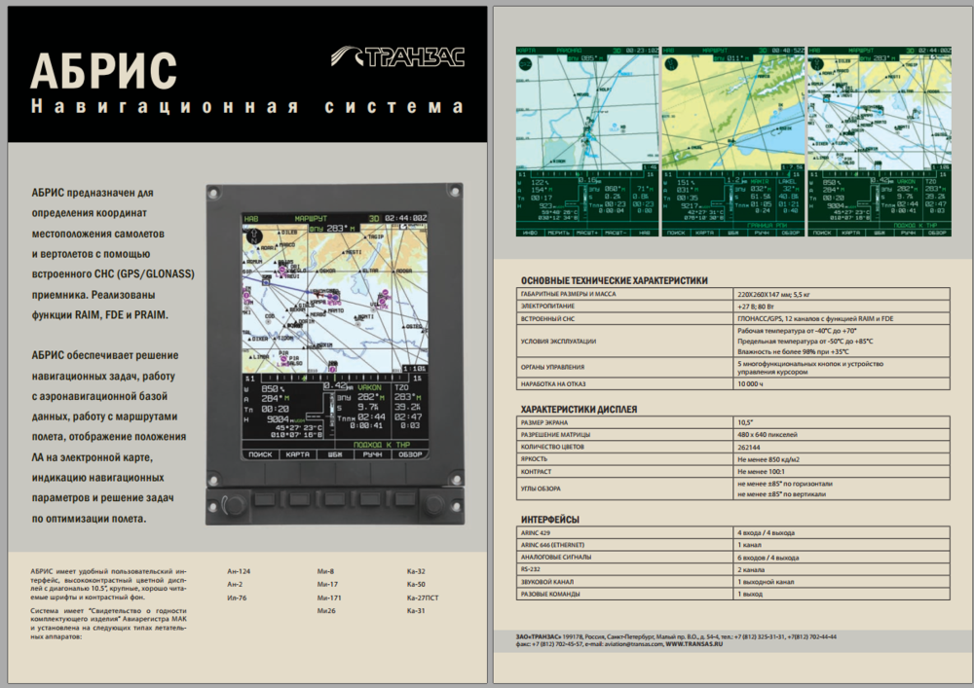Click the +27 В; 80 Вт value
This screenshot has height=688, width=974.
tap(756, 307)
